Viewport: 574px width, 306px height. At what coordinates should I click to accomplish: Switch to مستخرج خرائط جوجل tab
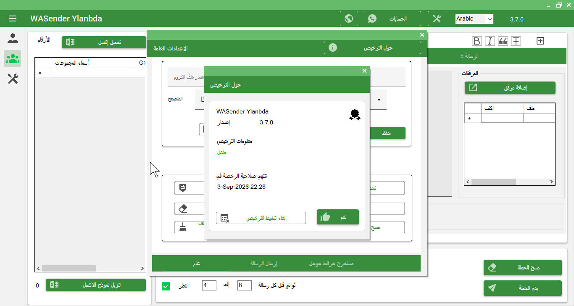[331, 264]
